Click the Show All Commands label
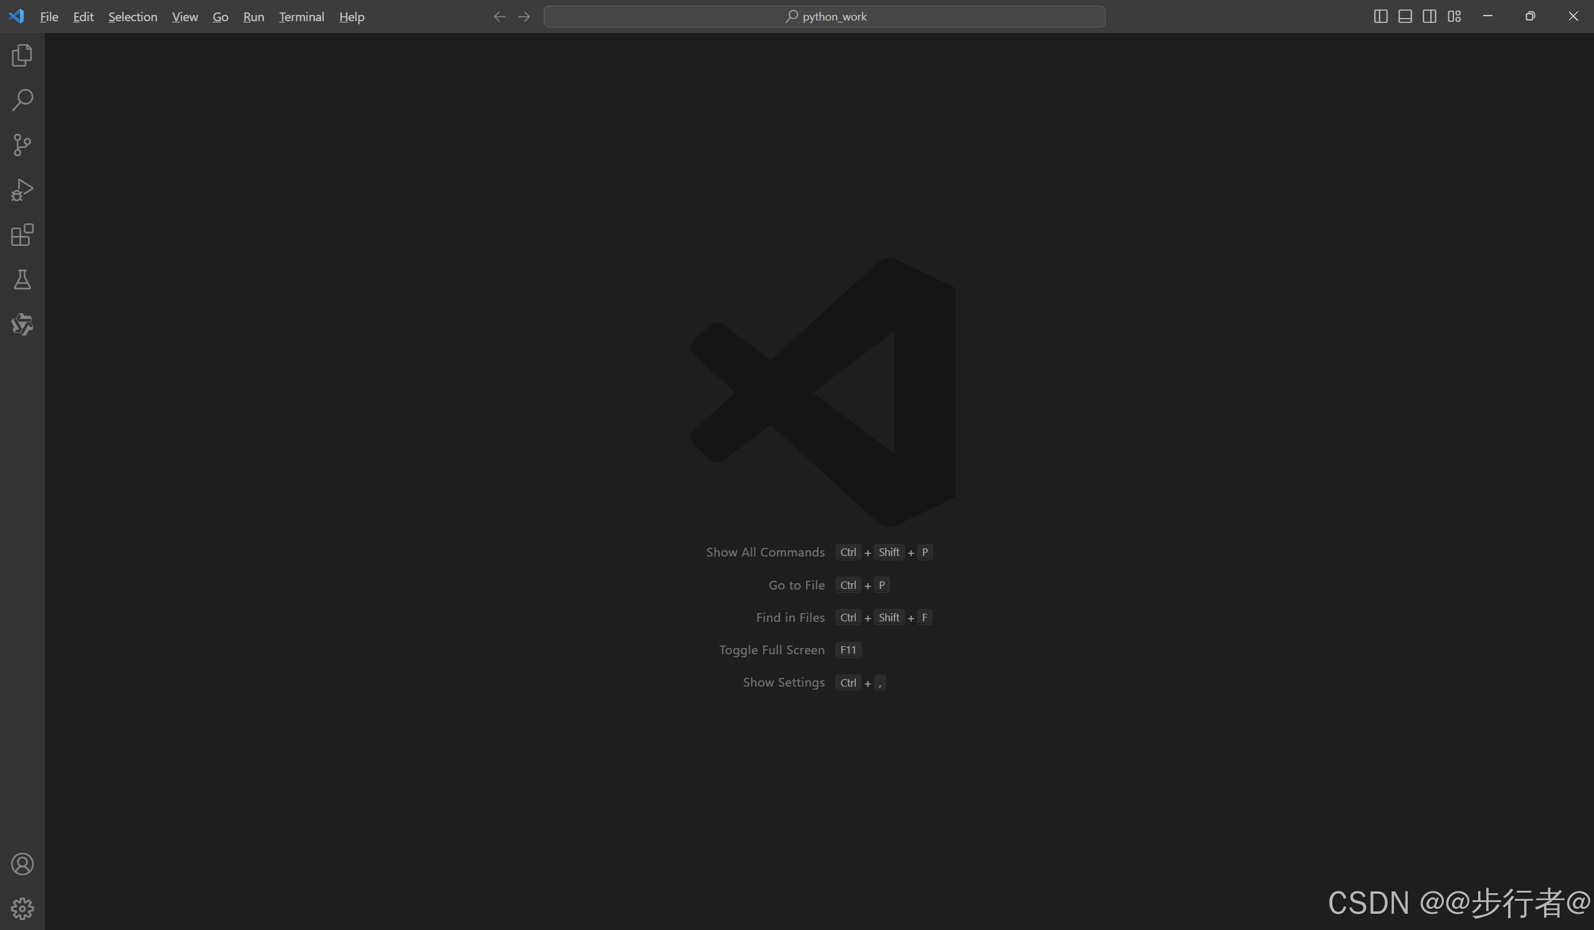Screen dimensions: 1594x930 [766, 552]
